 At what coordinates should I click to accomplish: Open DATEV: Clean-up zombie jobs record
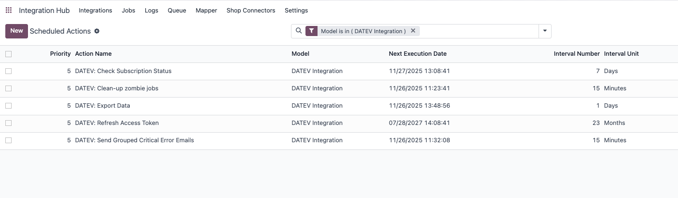click(117, 88)
